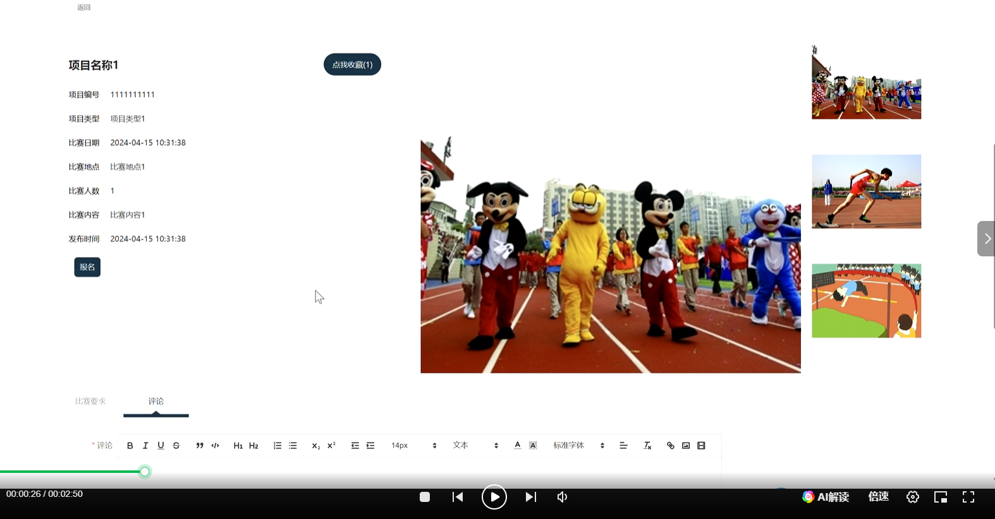995x519 pixels.
Task: Click the 点我收藏(1) favorite button
Action: [x=352, y=64]
